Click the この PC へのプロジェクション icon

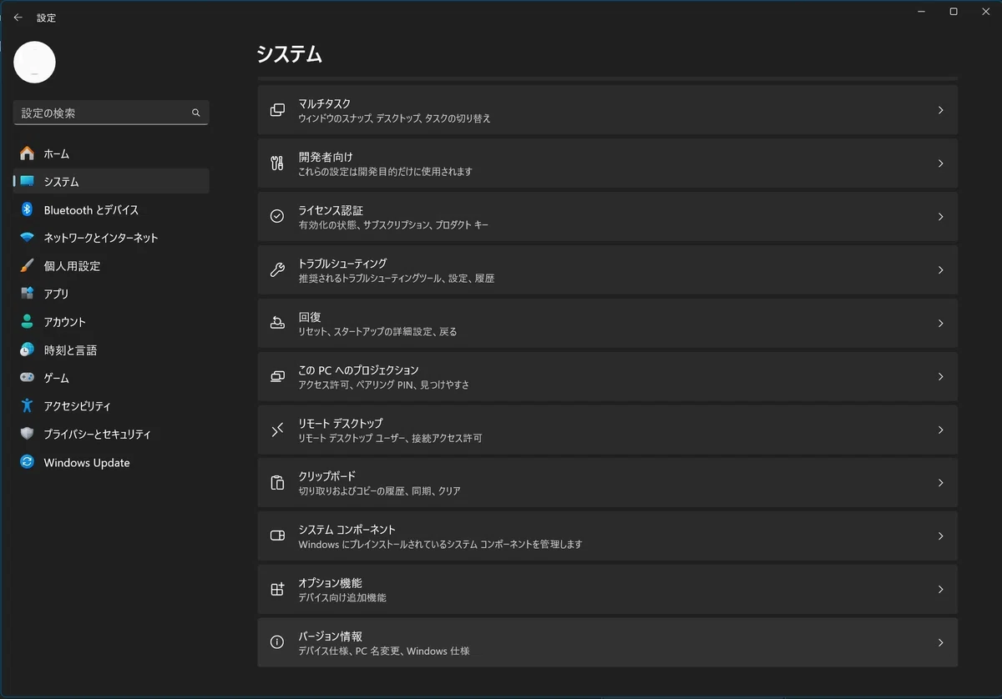click(x=277, y=376)
